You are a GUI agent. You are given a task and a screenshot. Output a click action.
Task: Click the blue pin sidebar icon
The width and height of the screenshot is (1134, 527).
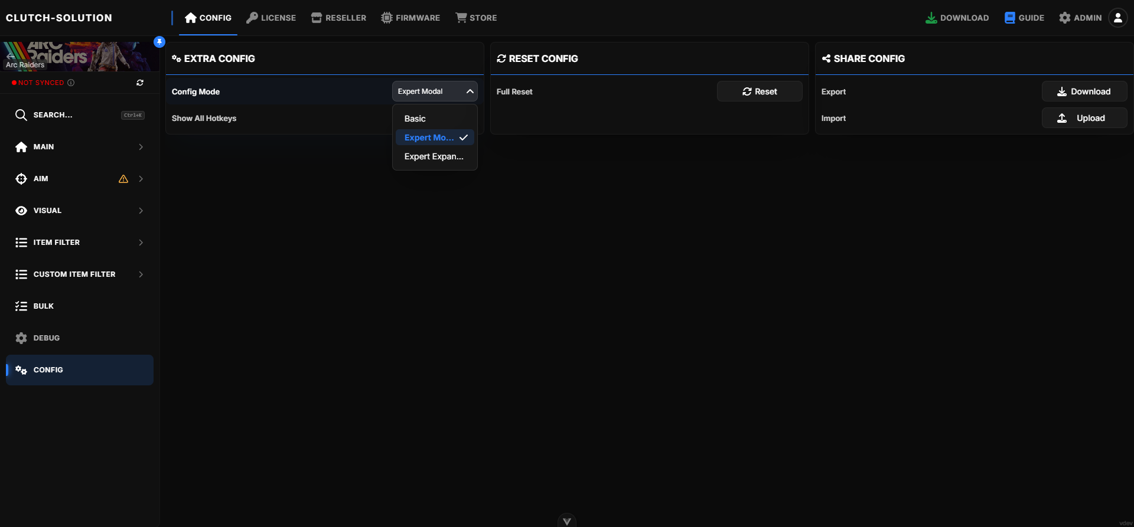pos(159,42)
